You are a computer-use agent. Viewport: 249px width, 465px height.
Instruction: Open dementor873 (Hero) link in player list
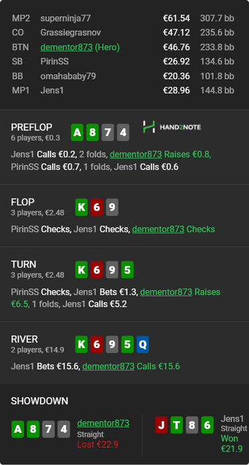[80, 47]
